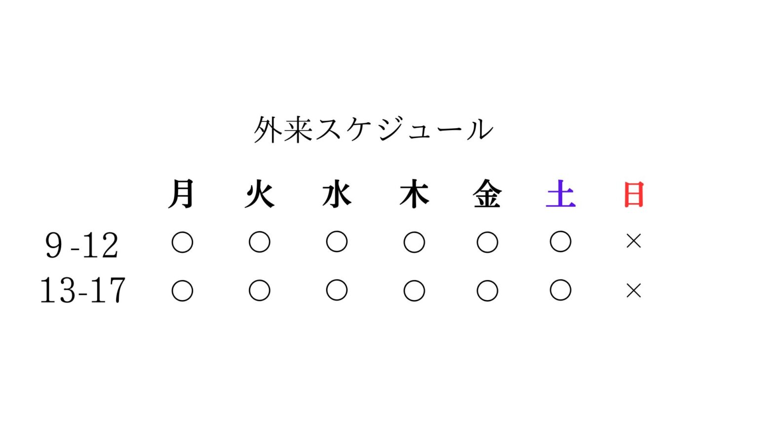Click the Thursday 13-17 circle mark
This screenshot has width=758, height=426.
pos(414,290)
